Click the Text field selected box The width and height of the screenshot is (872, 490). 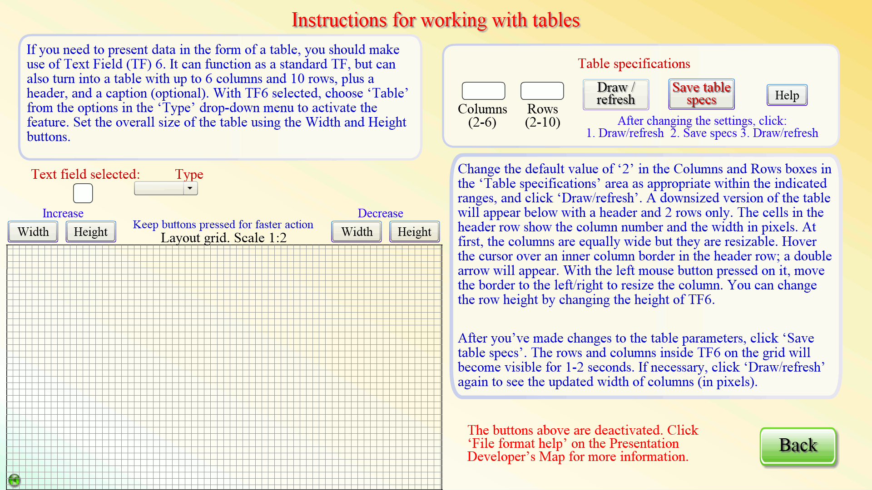coord(83,193)
